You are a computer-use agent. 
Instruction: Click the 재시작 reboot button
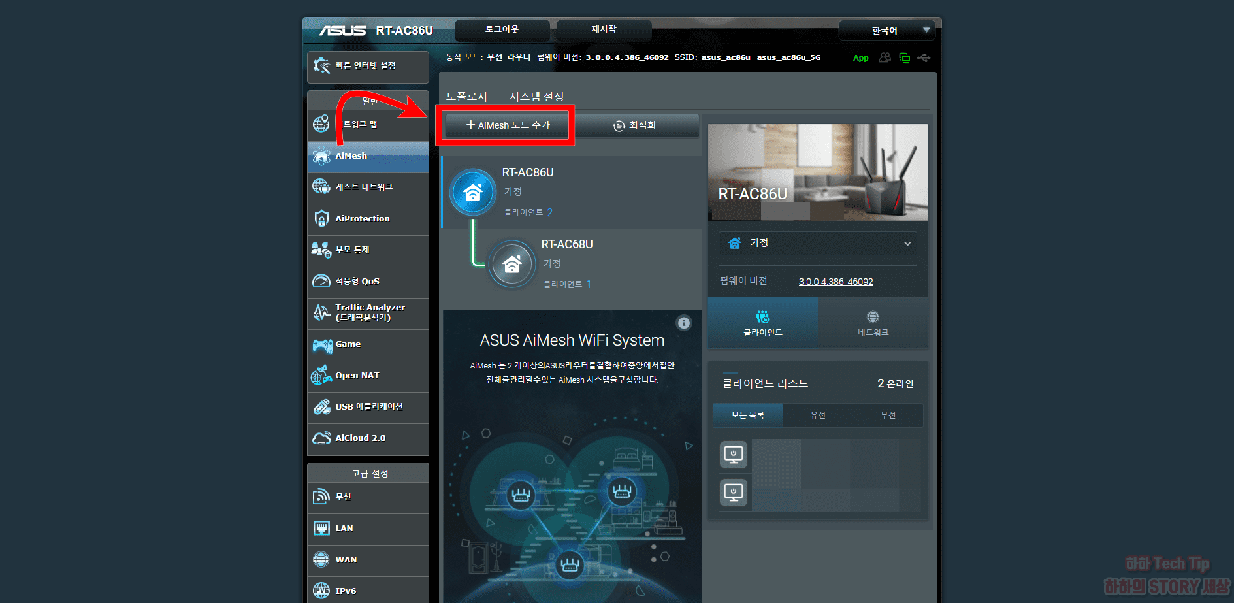pos(604,30)
